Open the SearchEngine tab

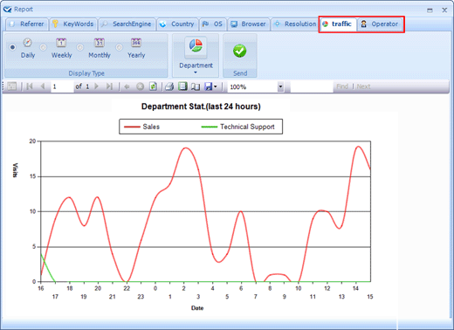[x=127, y=24]
